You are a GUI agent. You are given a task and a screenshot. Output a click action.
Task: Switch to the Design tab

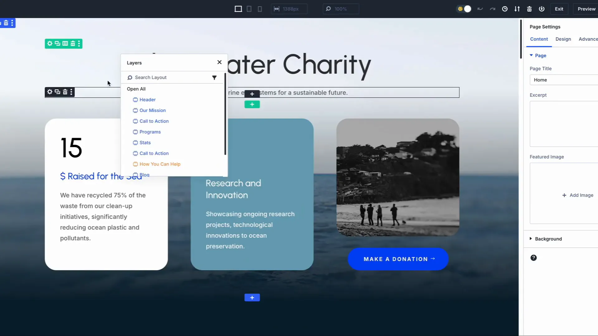pos(563,39)
